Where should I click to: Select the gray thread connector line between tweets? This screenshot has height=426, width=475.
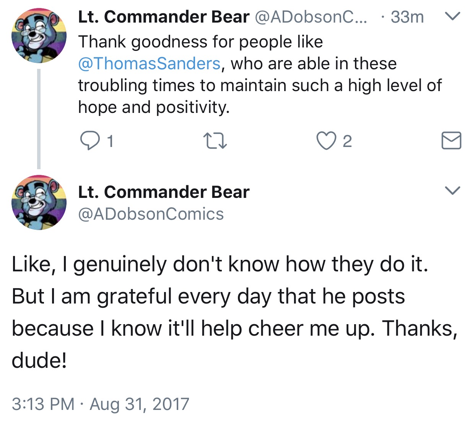[x=39, y=119]
